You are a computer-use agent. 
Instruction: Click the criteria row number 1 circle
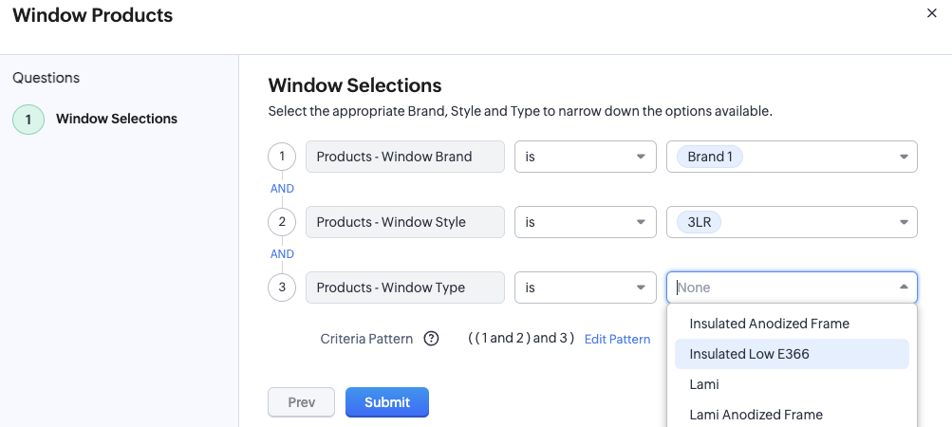click(x=282, y=157)
